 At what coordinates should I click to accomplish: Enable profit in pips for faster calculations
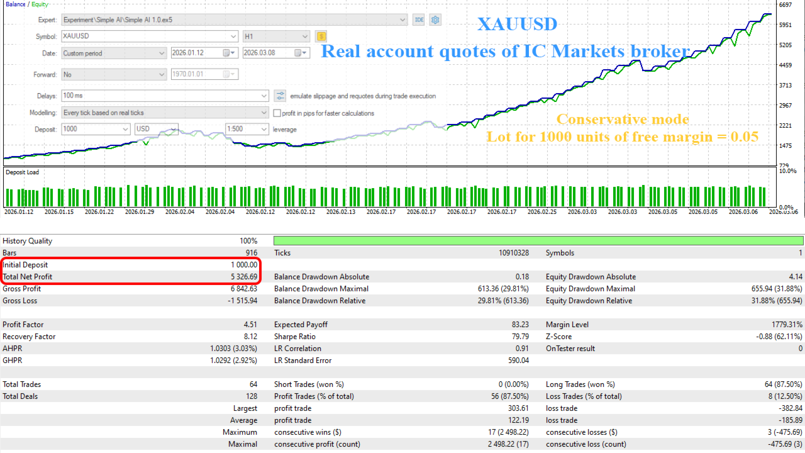tap(277, 113)
